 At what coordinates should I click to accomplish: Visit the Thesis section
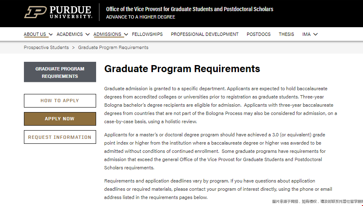(x=286, y=34)
